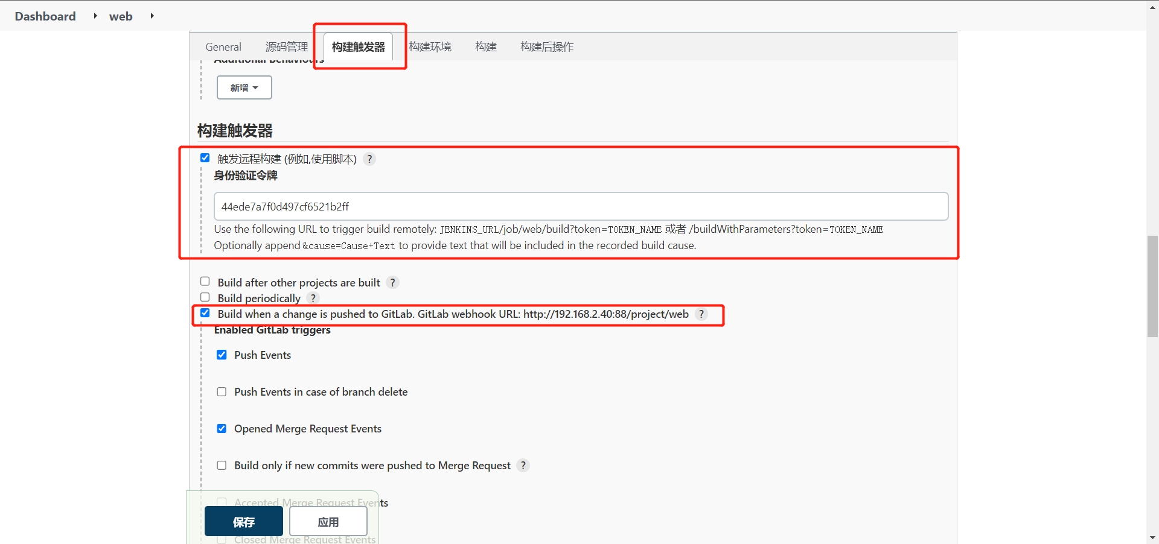Enable Build after other projects are built
The image size is (1159, 544).
205,282
